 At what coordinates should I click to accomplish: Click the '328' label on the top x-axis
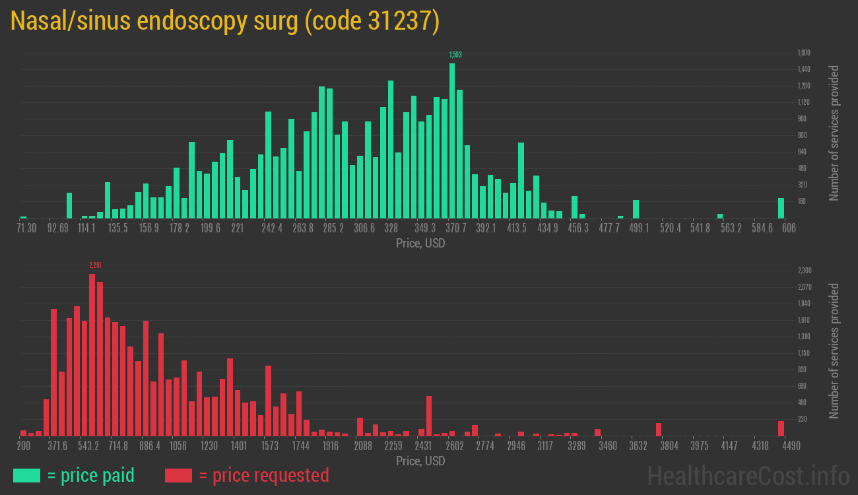(391, 228)
